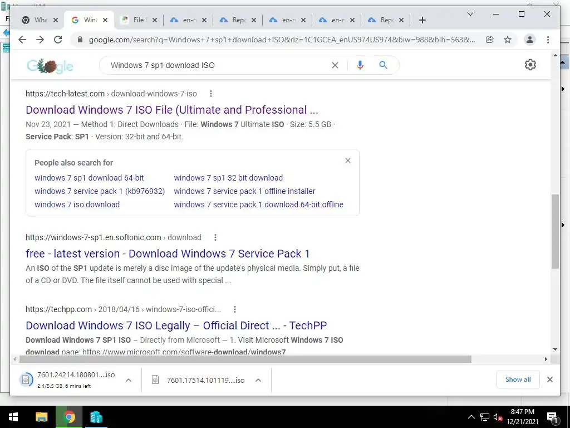Image resolution: width=570 pixels, height=428 pixels.
Task: Share this page icon in address bar
Action: 490,40
